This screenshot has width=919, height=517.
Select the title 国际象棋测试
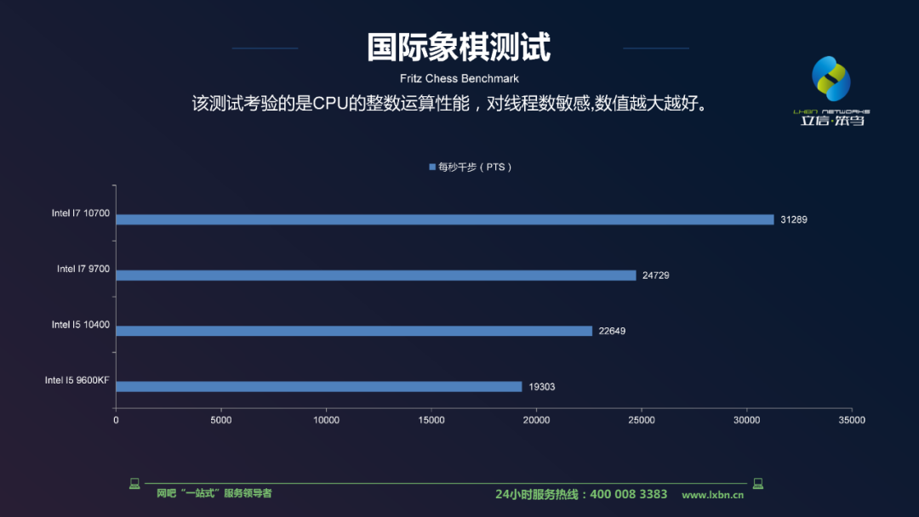(x=459, y=47)
